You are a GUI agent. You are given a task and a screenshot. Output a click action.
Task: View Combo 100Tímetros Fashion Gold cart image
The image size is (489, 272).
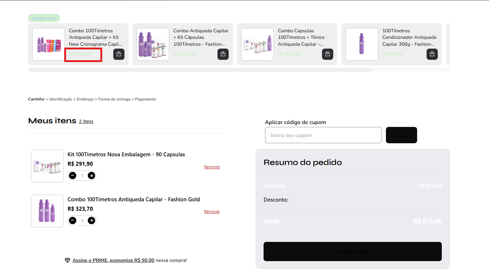click(47, 211)
